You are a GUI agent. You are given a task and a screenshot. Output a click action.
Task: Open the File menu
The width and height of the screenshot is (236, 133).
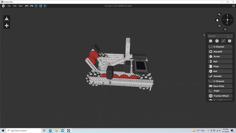click(x=9, y=6)
